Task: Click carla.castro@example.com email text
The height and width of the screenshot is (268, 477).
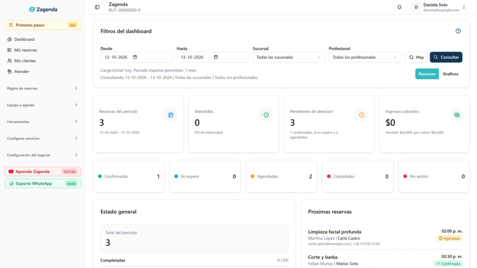Action: tap(329, 244)
